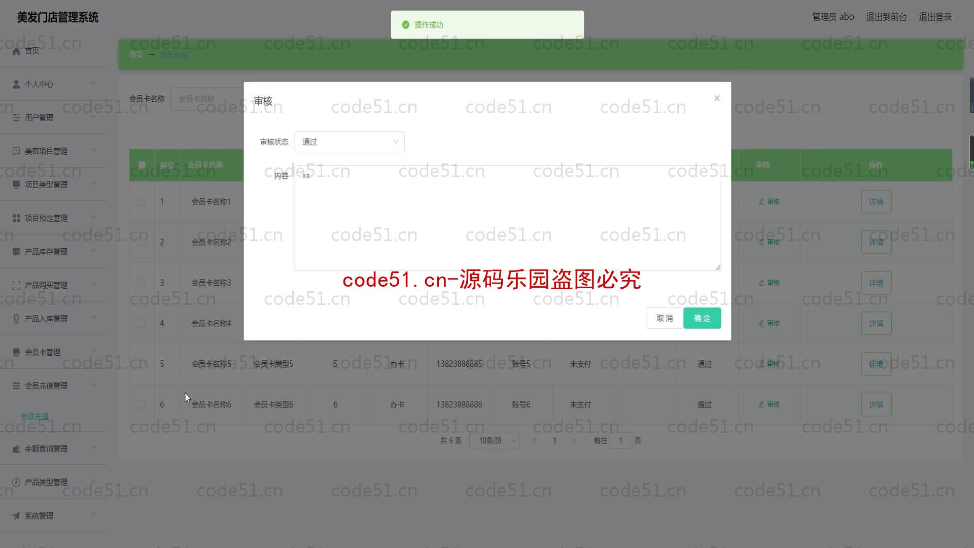Click 审核 edit icon in row 会员卡名称3

coord(761,283)
